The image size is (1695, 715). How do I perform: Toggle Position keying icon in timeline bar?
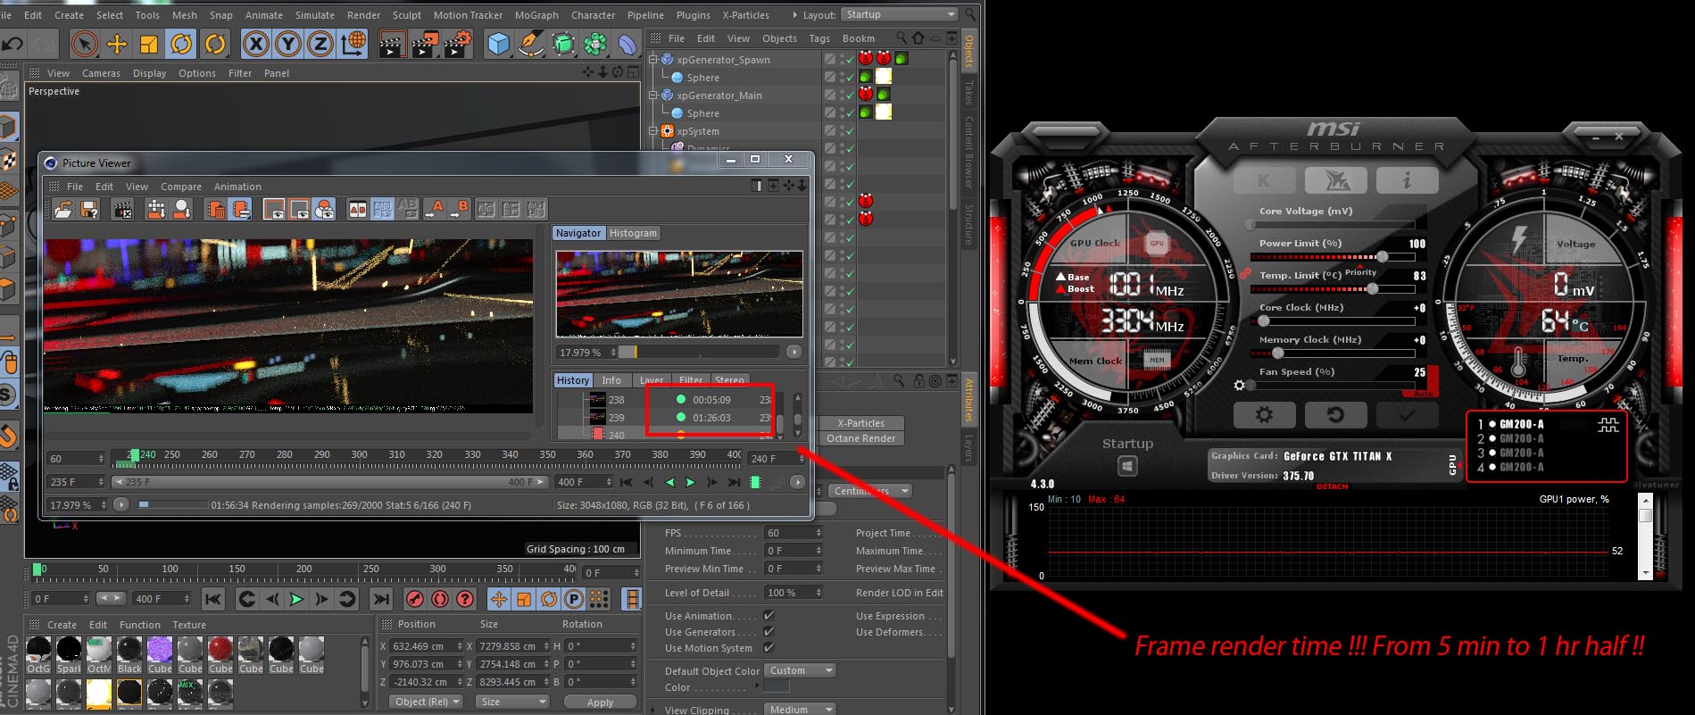(x=499, y=599)
